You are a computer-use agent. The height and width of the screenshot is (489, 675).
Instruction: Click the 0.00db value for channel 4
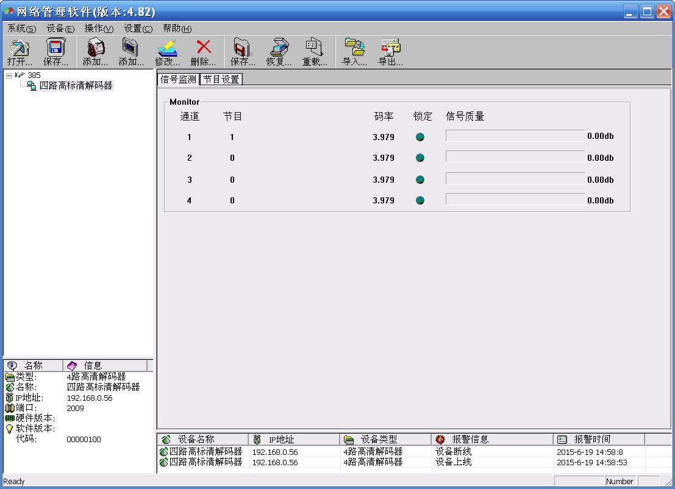click(601, 200)
